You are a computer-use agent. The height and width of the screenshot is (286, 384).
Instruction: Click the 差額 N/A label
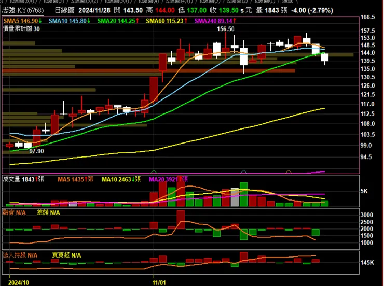coord(48,212)
